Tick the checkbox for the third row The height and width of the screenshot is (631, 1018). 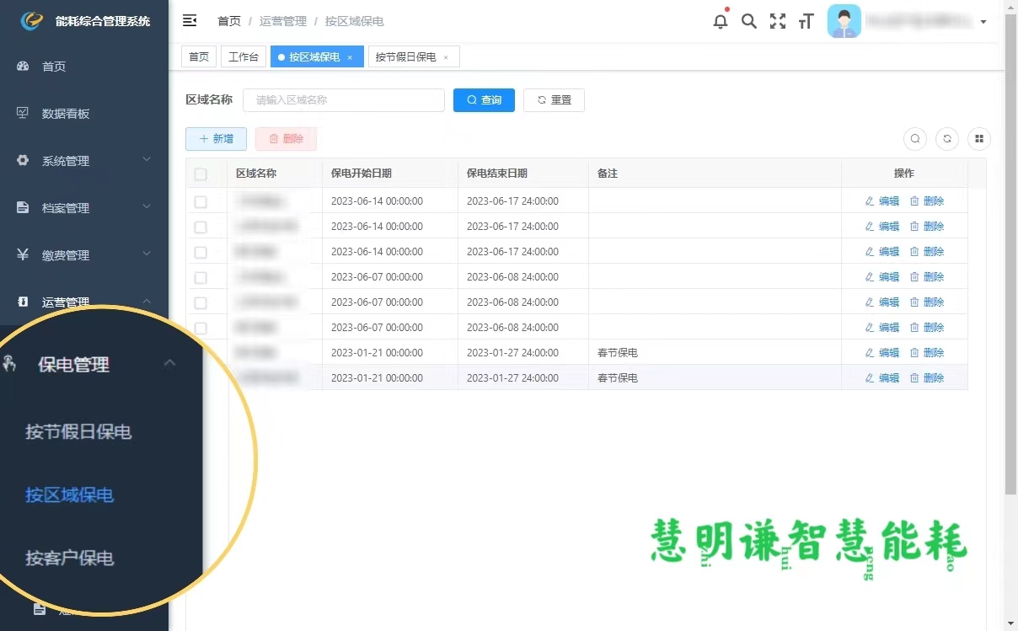click(x=201, y=252)
